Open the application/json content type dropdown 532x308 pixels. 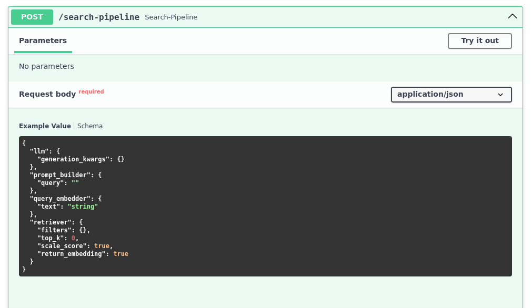point(450,95)
